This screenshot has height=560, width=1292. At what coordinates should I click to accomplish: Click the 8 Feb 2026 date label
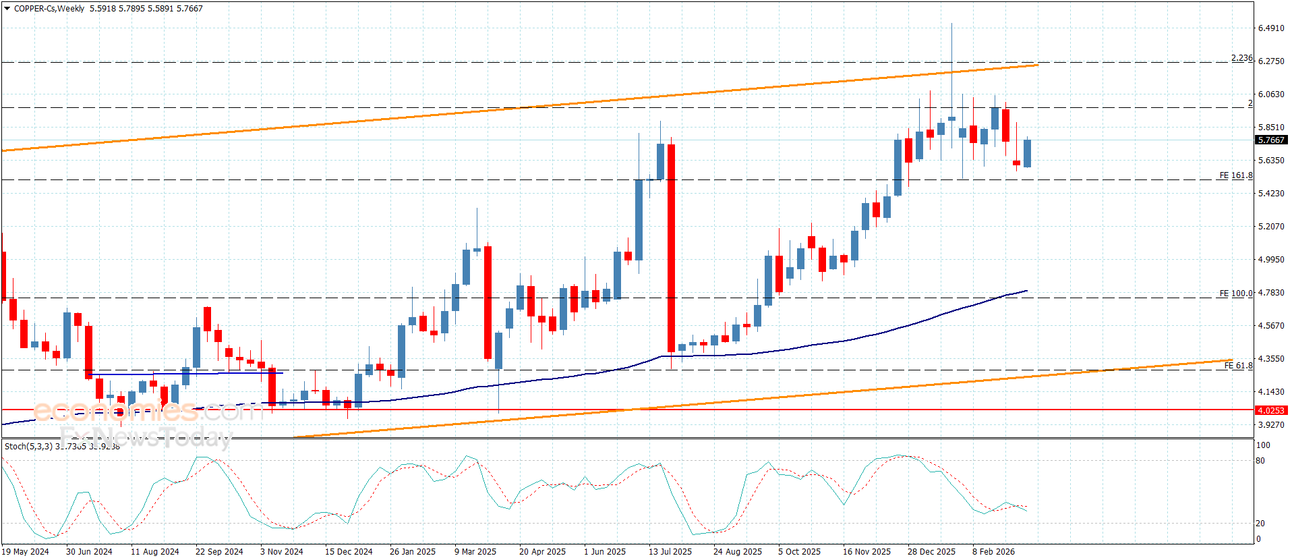[x=993, y=552]
